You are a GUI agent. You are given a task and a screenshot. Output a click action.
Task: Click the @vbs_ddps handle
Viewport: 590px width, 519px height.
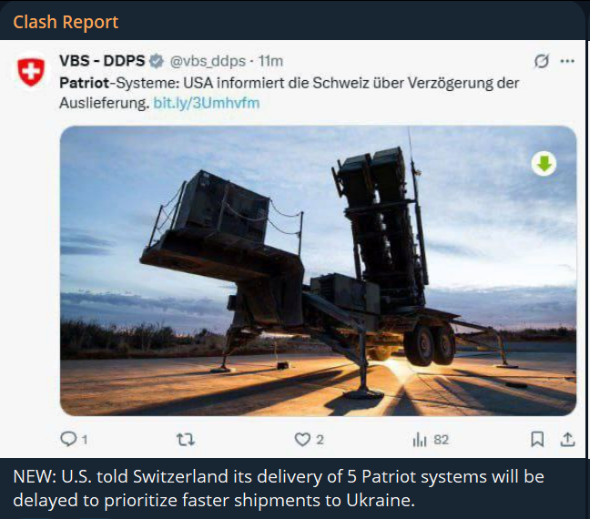pyautogui.click(x=208, y=61)
